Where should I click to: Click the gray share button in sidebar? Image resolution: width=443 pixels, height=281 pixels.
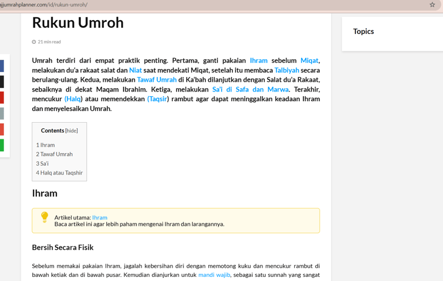pos(2,113)
